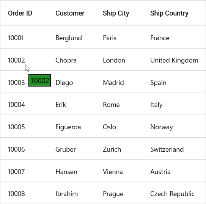The image size is (206, 204).
Task: Select the Ship Country column header
Action: [x=169, y=13]
